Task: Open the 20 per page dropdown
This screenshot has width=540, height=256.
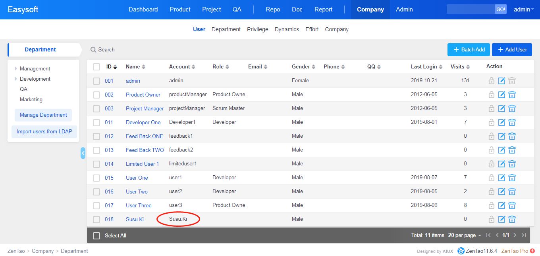Action: [464, 235]
